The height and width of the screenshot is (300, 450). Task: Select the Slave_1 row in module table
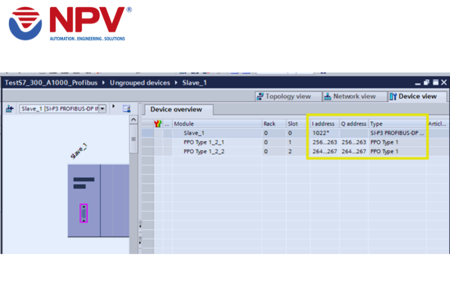pyautogui.click(x=193, y=133)
